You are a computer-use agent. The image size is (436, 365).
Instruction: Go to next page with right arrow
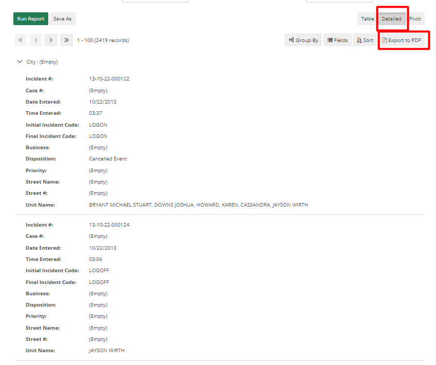51,39
